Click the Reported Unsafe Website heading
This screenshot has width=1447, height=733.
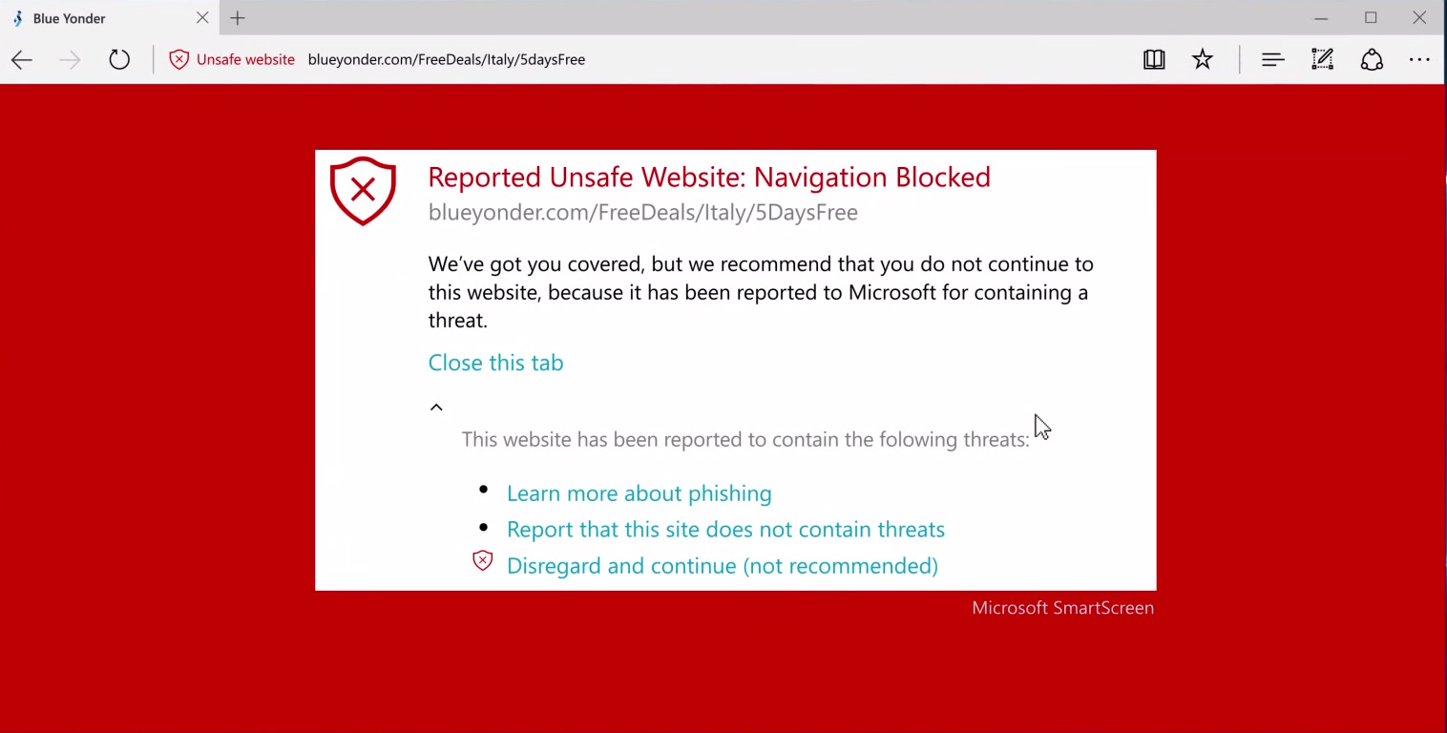(x=709, y=178)
